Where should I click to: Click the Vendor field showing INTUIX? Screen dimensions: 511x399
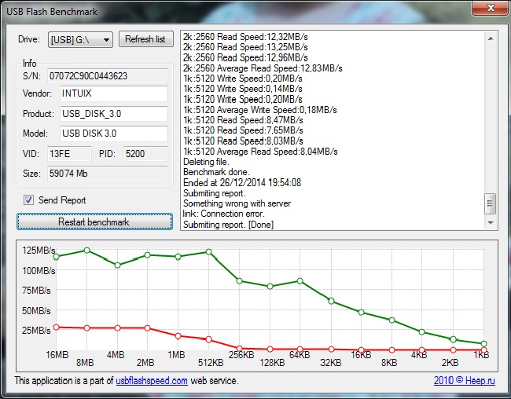[x=112, y=94]
